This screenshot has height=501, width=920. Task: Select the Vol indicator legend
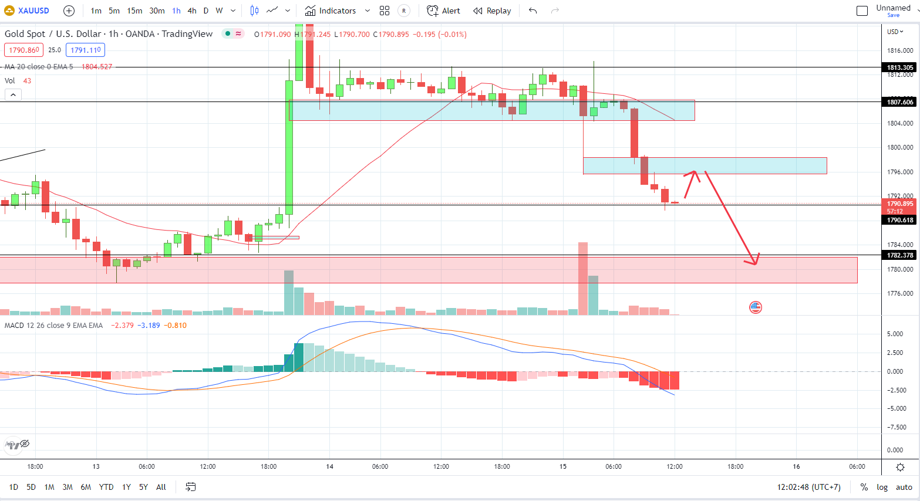10,81
